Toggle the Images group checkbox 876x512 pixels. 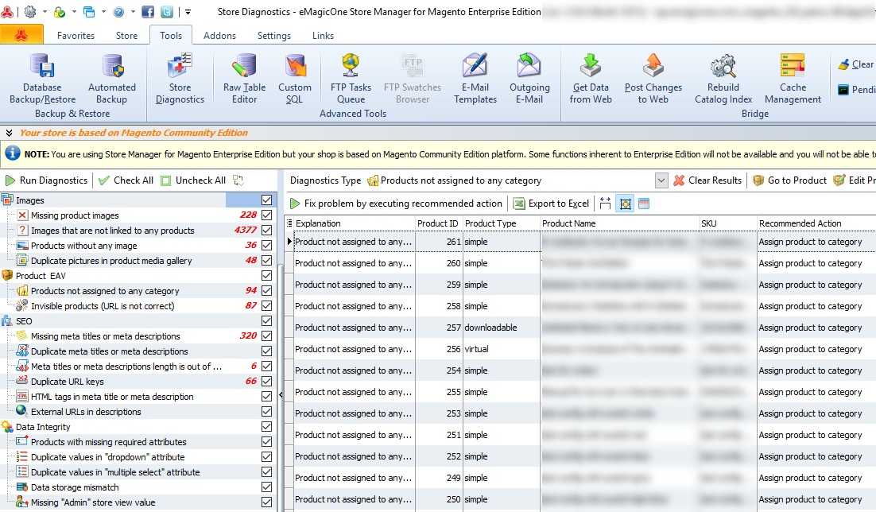(266, 200)
